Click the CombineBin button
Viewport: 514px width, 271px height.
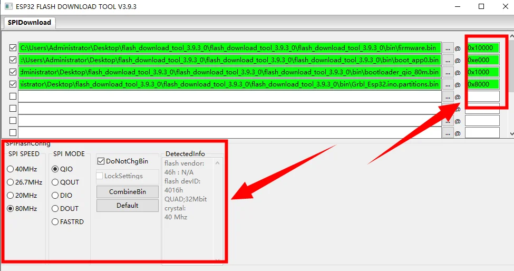coord(128,192)
